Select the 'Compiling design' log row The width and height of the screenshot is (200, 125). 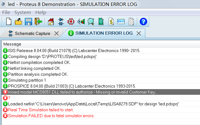click(101, 56)
